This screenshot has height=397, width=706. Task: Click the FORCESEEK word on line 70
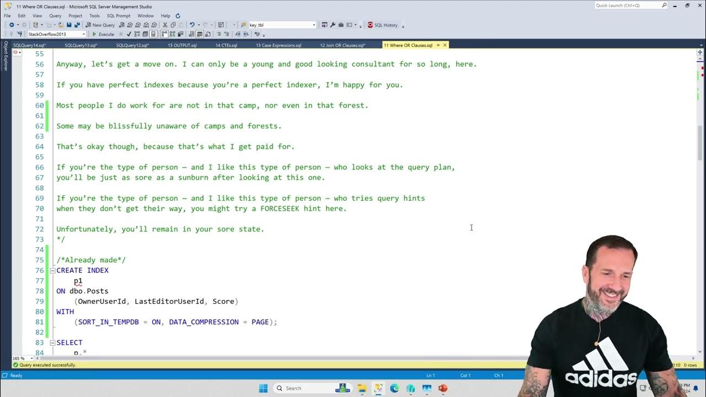click(x=280, y=208)
